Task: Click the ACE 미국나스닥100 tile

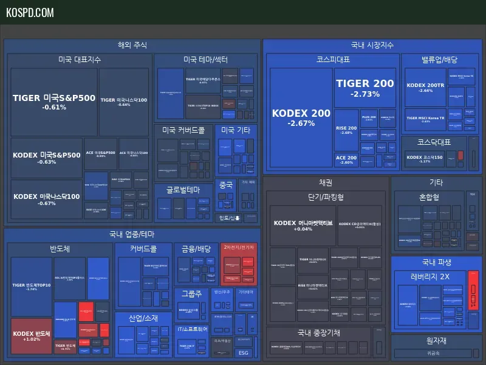Action: tap(134, 154)
